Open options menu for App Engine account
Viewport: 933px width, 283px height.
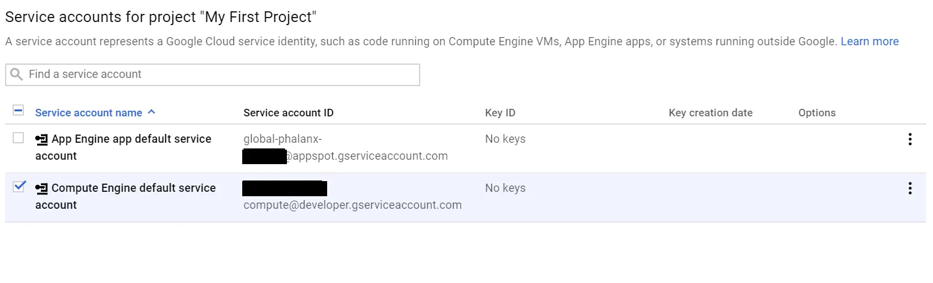[x=910, y=140]
